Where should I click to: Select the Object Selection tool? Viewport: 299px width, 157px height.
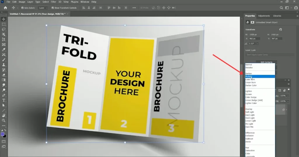click(x=4, y=34)
